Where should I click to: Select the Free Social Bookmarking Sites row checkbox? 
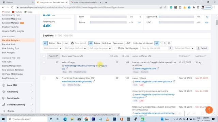[44, 78]
